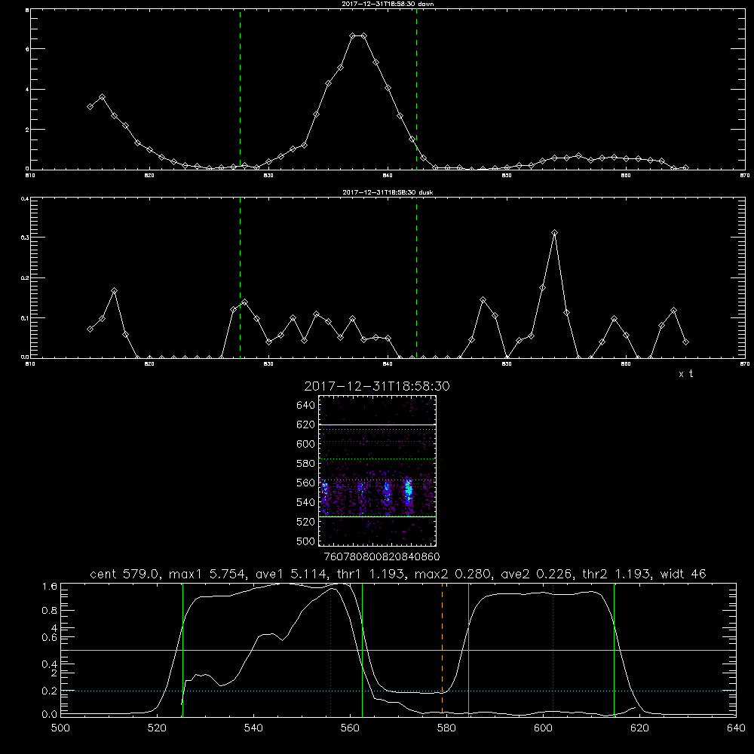
Task: Click the '600' x-axis label of bottom plot
Action: pyautogui.click(x=543, y=728)
